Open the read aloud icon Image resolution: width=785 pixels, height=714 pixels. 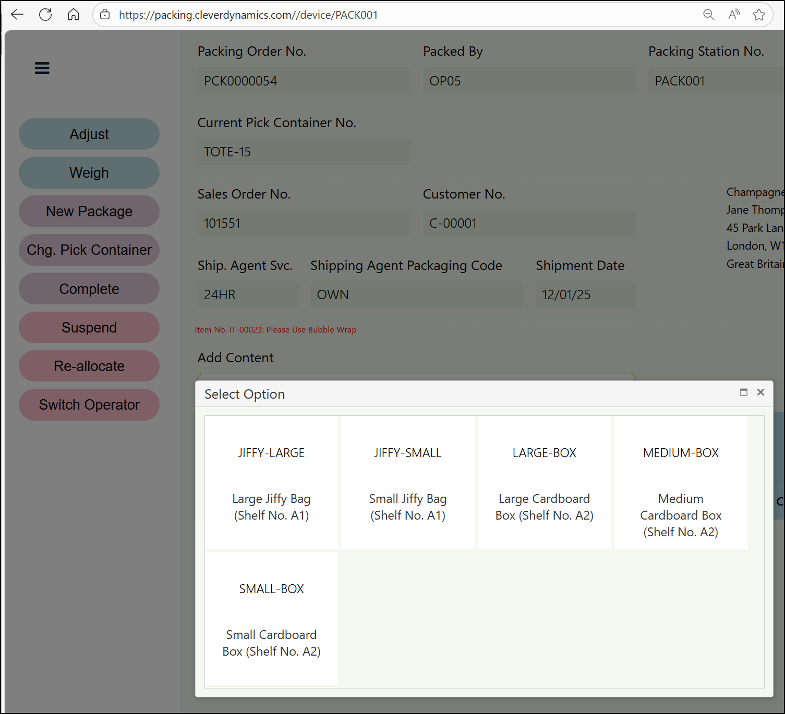click(x=734, y=15)
